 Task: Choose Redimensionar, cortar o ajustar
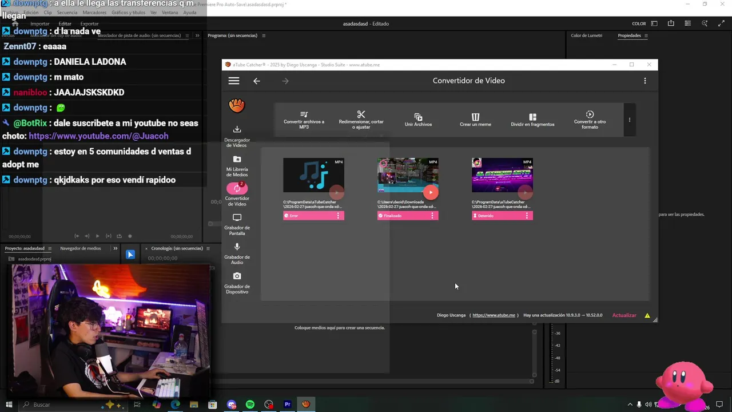pos(361,120)
